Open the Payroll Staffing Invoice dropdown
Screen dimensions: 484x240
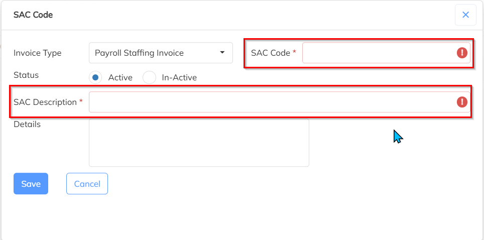click(x=156, y=53)
